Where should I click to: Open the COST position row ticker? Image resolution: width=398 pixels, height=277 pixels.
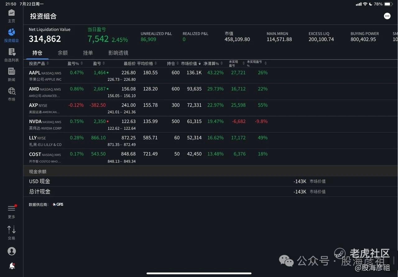(35, 154)
